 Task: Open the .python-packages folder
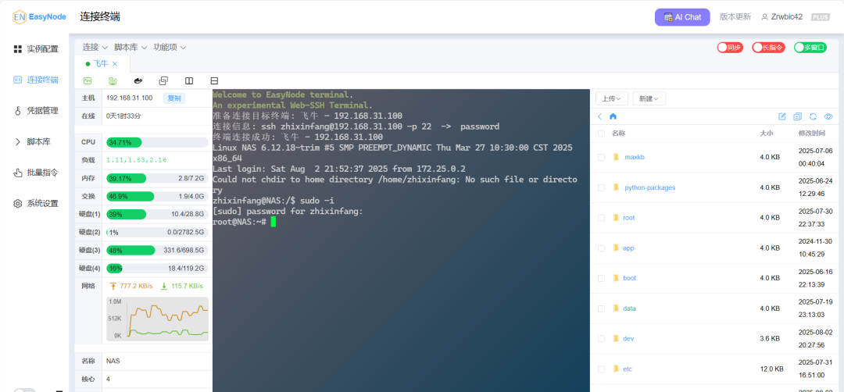649,187
